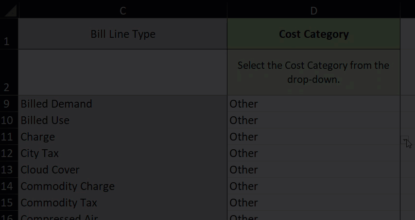The height and width of the screenshot is (220, 415).
Task: Select row 15 header
Action: (x=9, y=203)
